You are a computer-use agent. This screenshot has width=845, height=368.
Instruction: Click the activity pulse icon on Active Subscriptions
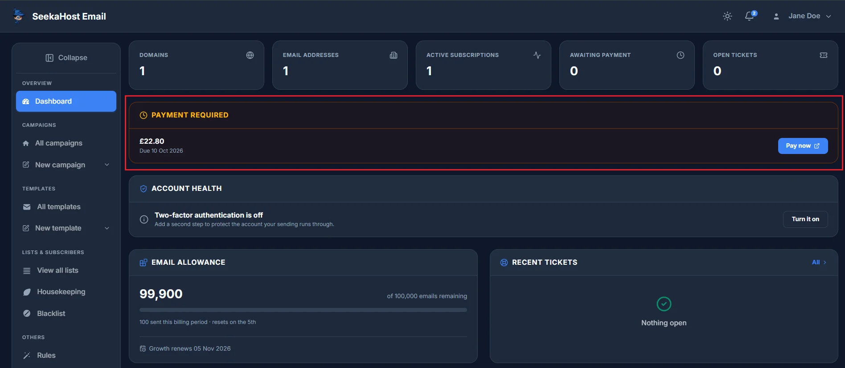(x=537, y=55)
